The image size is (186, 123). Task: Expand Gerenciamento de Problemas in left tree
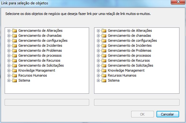coord(9,50)
